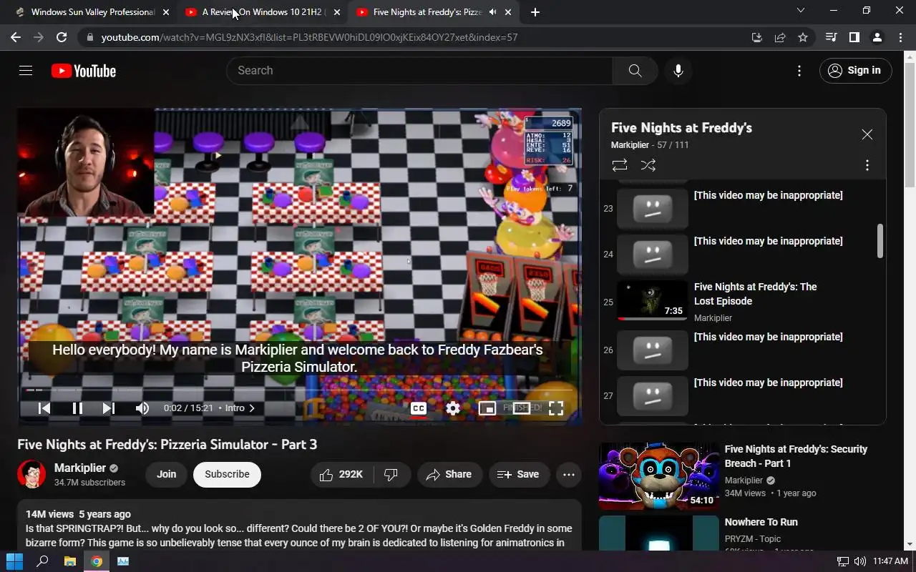Switch to miniplayer mode
The image size is (916, 572).
487,408
